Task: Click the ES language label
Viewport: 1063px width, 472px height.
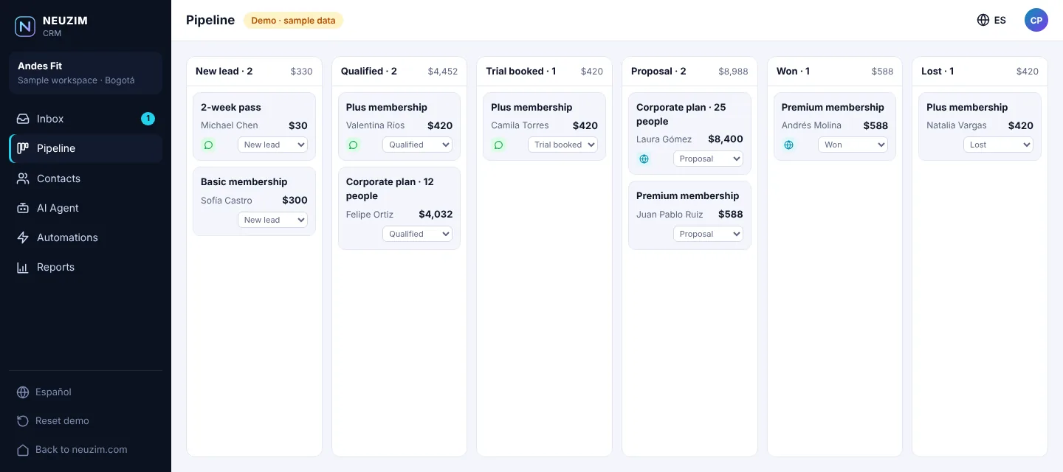Action: 1000,21
